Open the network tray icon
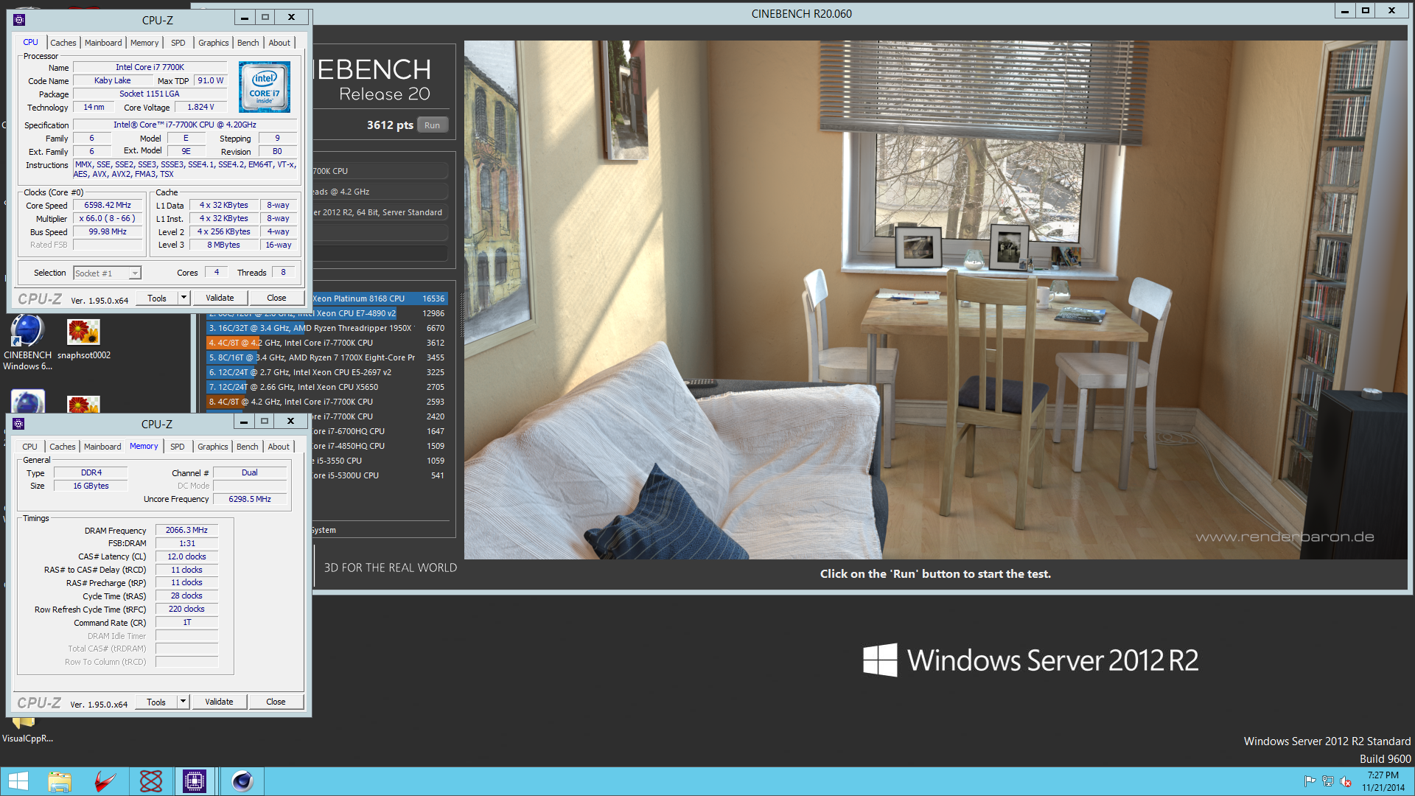 click(1328, 781)
